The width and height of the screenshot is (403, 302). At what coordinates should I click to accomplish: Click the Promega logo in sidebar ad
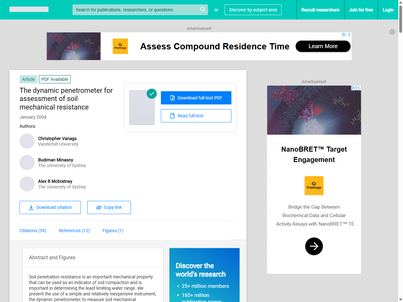tap(314, 186)
